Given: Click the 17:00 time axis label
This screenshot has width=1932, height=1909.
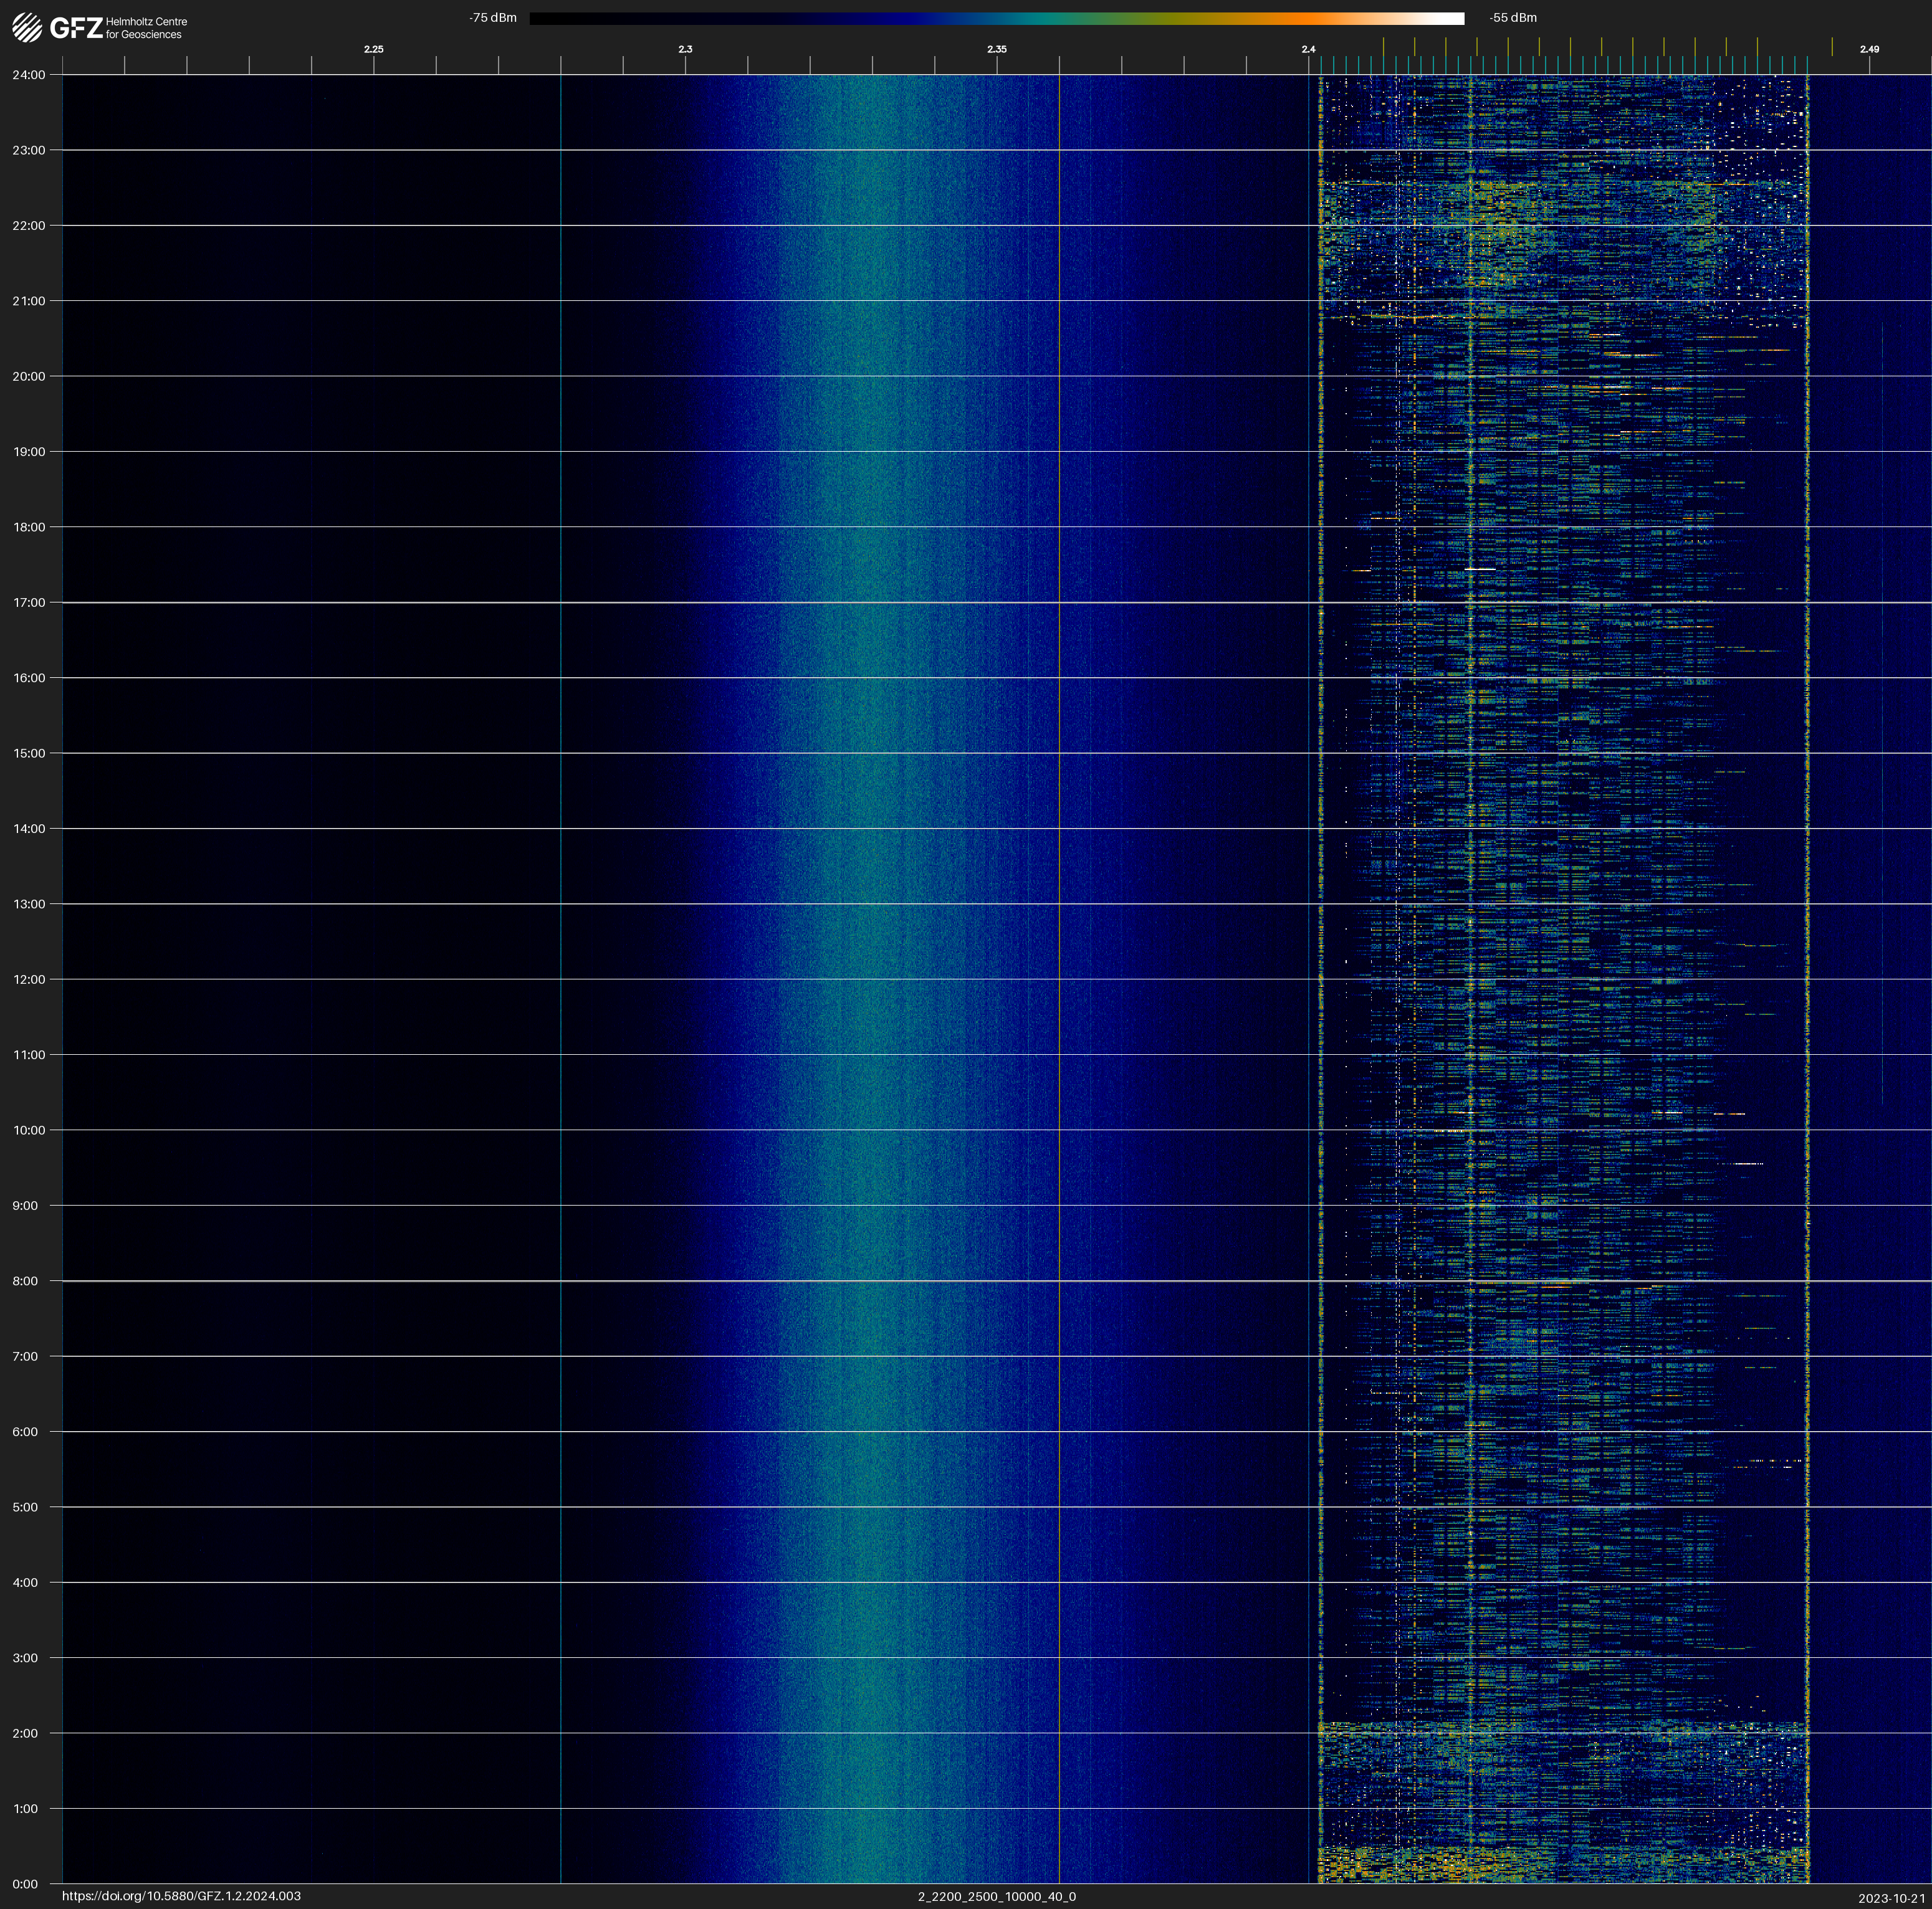Looking at the screenshot, I should tap(29, 602).
